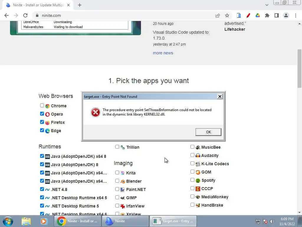Check the GIMP checkbox

pyautogui.click(x=117, y=197)
